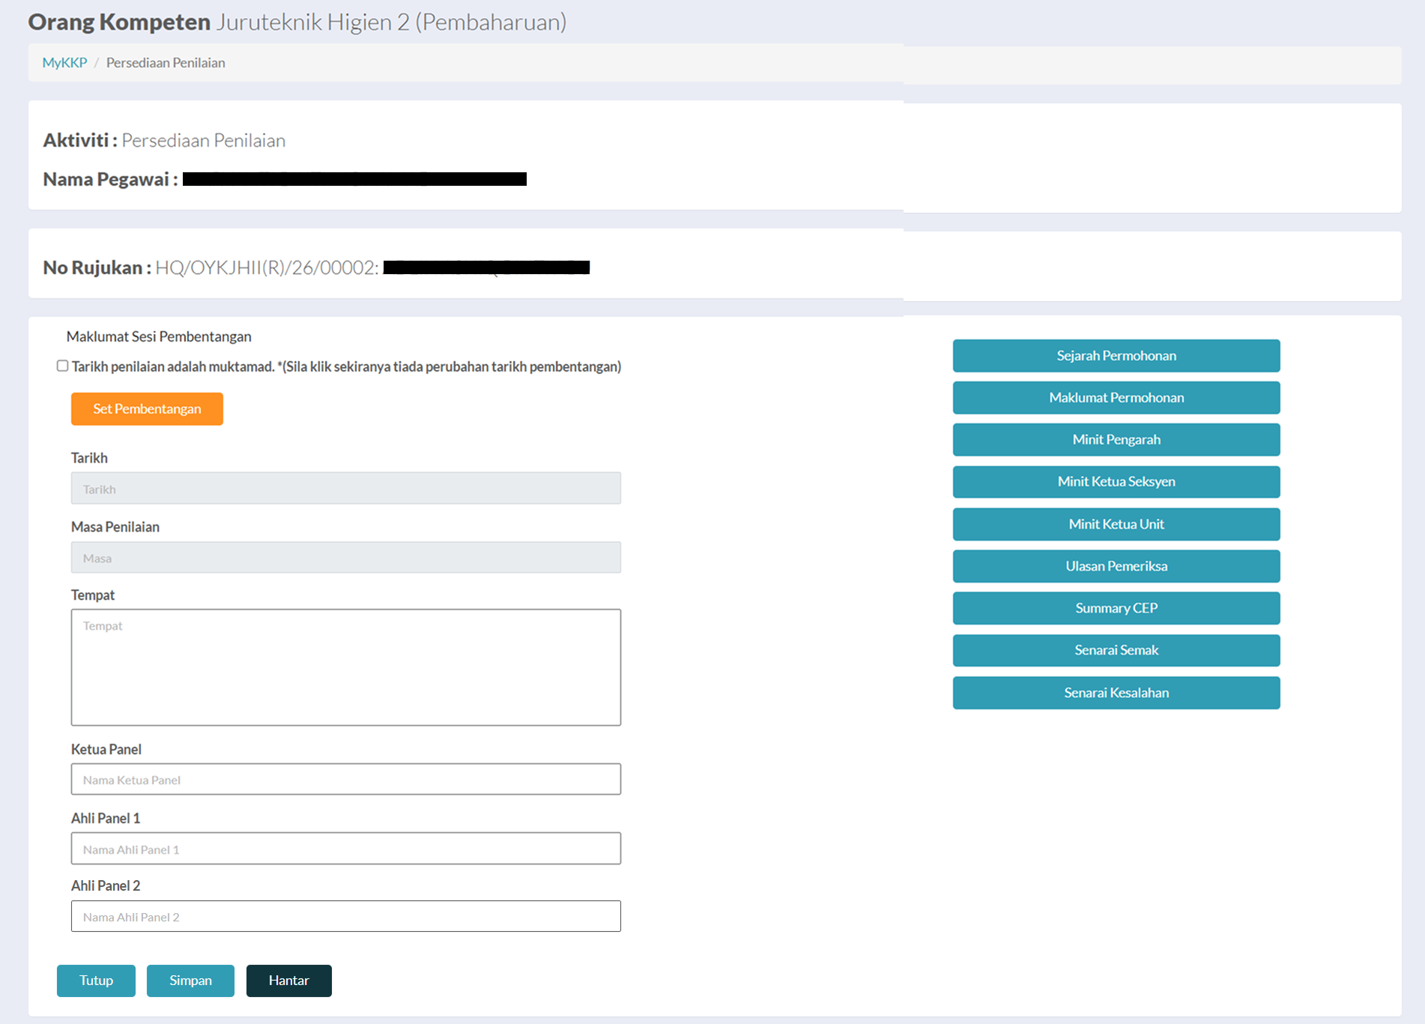Click the 'Maklumat Sesi Pembentangan' heading
This screenshot has width=1425, height=1024.
tap(159, 336)
